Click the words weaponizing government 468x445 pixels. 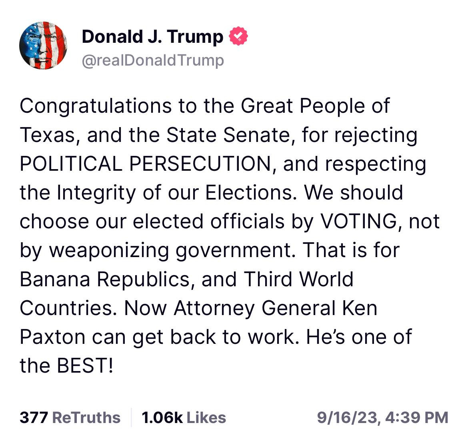point(174,250)
